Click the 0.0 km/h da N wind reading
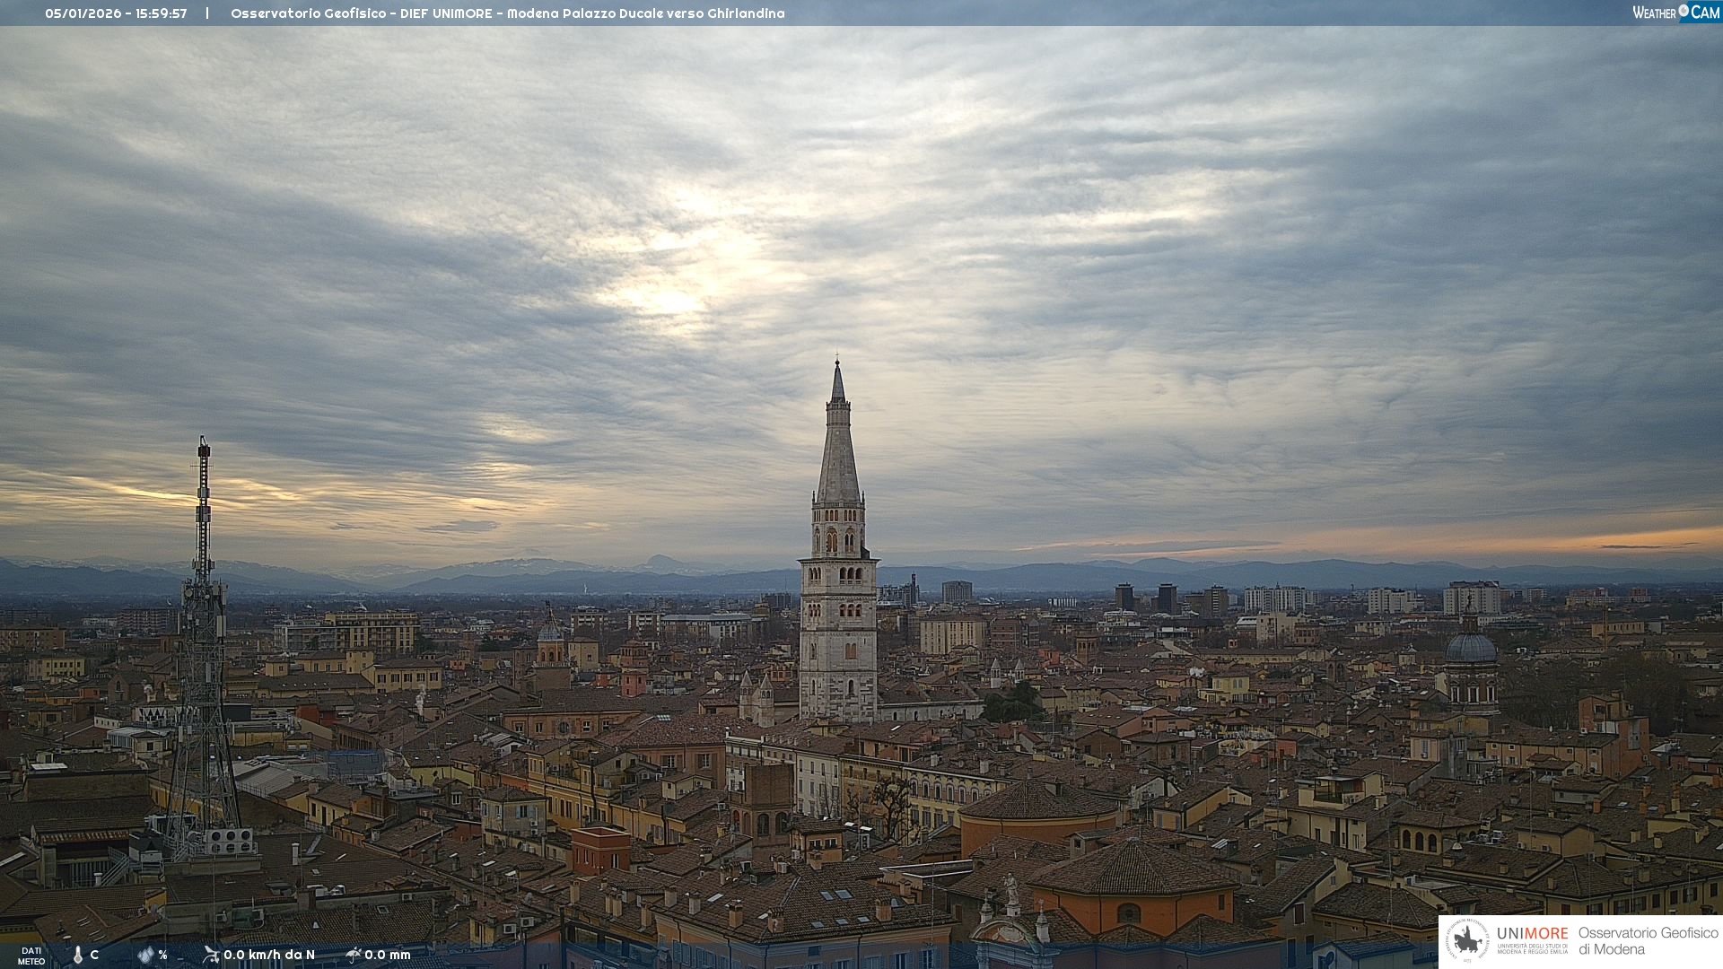The width and height of the screenshot is (1723, 969). point(268,956)
